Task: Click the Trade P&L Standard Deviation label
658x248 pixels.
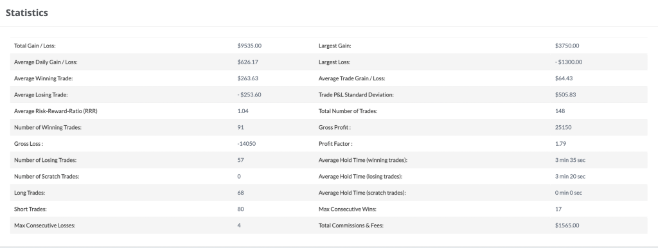Action: click(x=356, y=95)
